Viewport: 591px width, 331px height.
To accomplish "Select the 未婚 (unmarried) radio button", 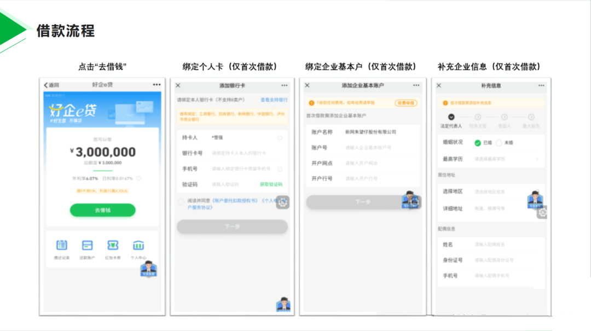I will coord(499,143).
